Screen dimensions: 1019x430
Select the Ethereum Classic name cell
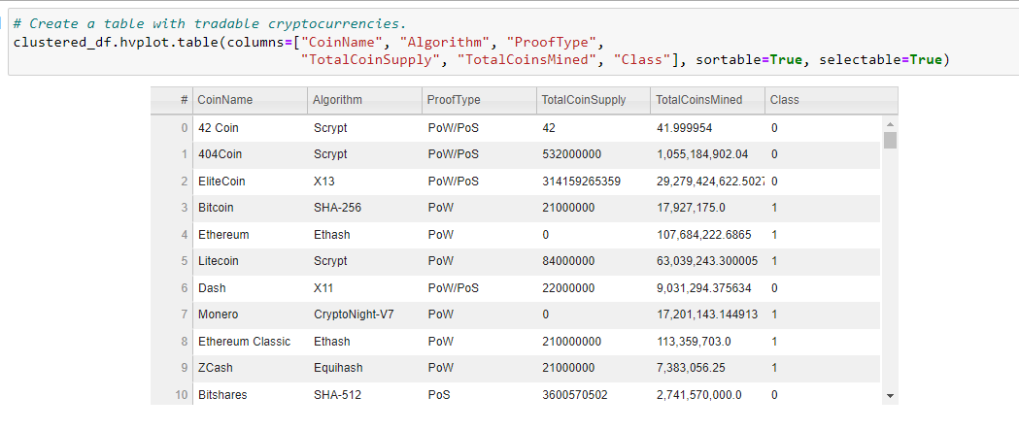tap(251, 341)
